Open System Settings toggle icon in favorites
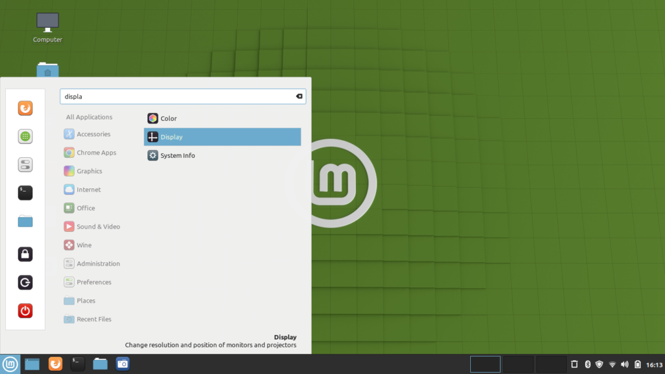 tap(25, 164)
